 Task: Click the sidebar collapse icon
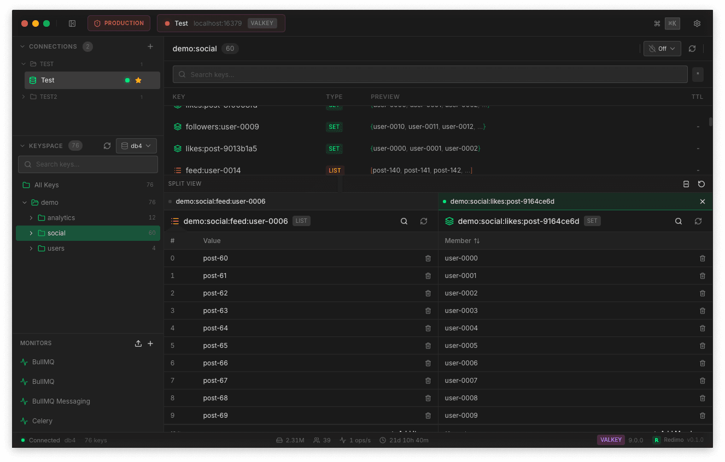[72, 23]
